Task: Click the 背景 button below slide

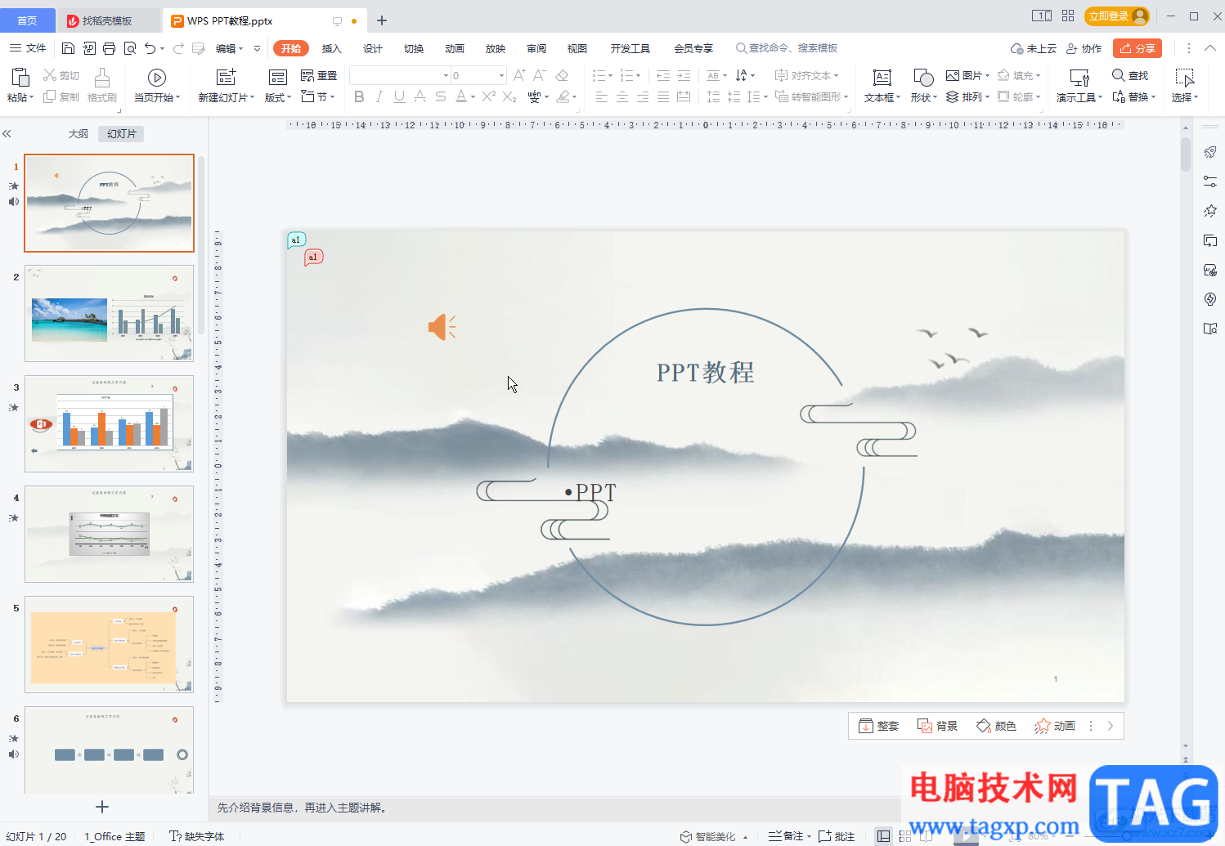Action: pyautogui.click(x=937, y=726)
